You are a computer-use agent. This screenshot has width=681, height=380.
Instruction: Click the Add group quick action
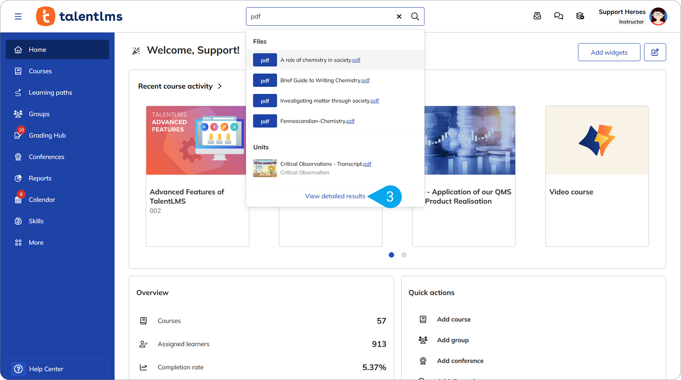pos(453,340)
